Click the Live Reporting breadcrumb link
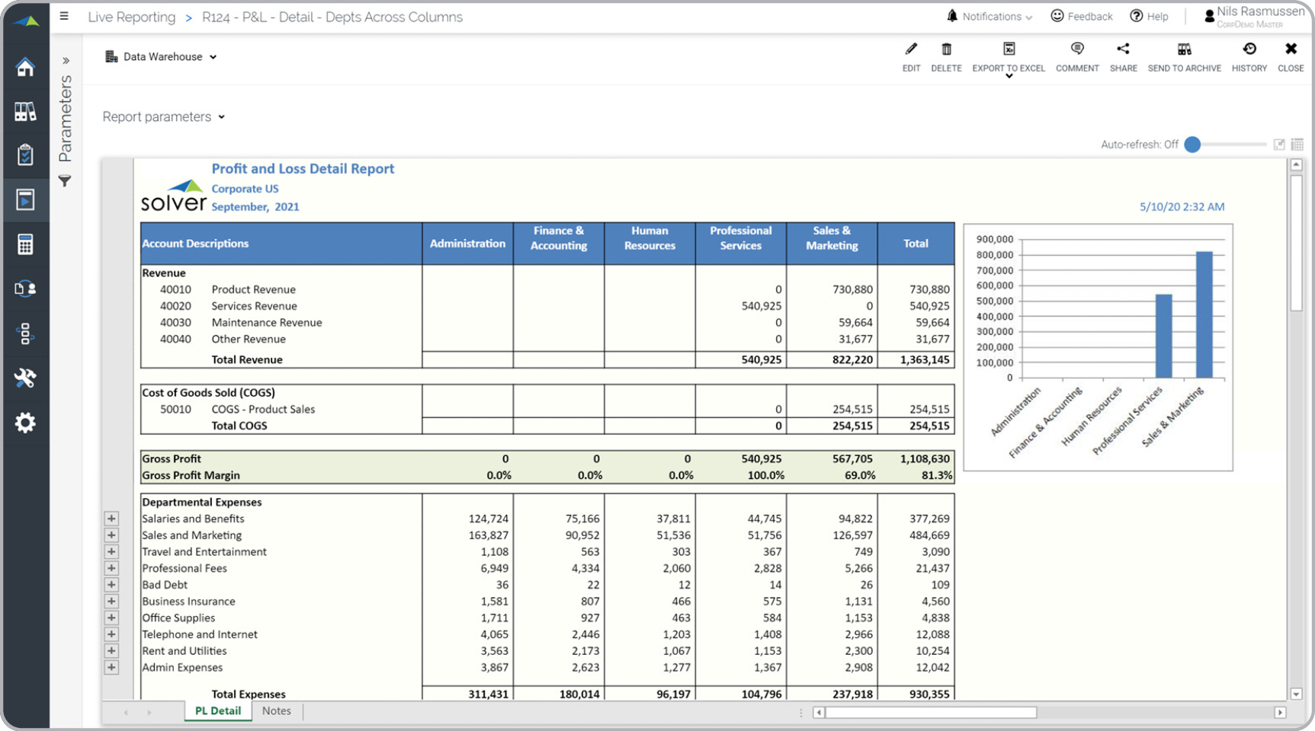The width and height of the screenshot is (1315, 731). 131,17
